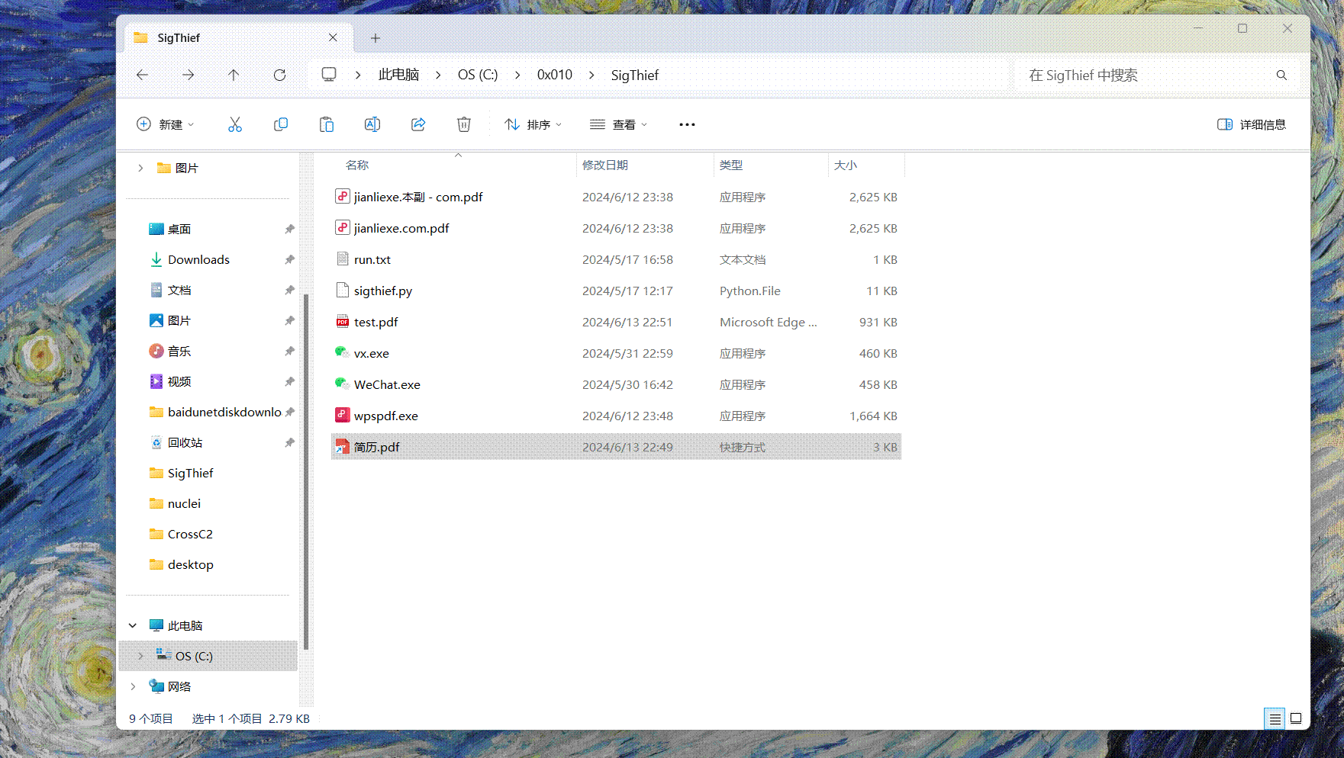Viewport: 1344px width, 758px height.
Task: Open the three-dot more options menu
Action: [x=687, y=124]
